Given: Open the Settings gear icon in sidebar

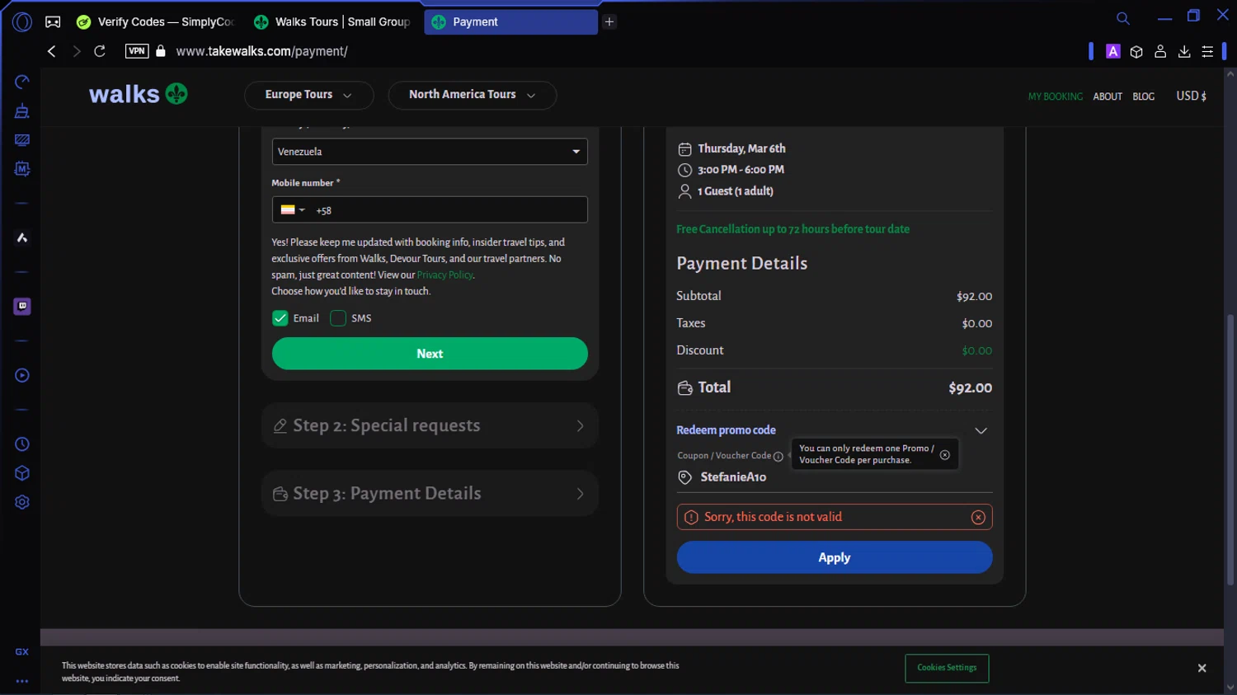Looking at the screenshot, I should 22,502.
